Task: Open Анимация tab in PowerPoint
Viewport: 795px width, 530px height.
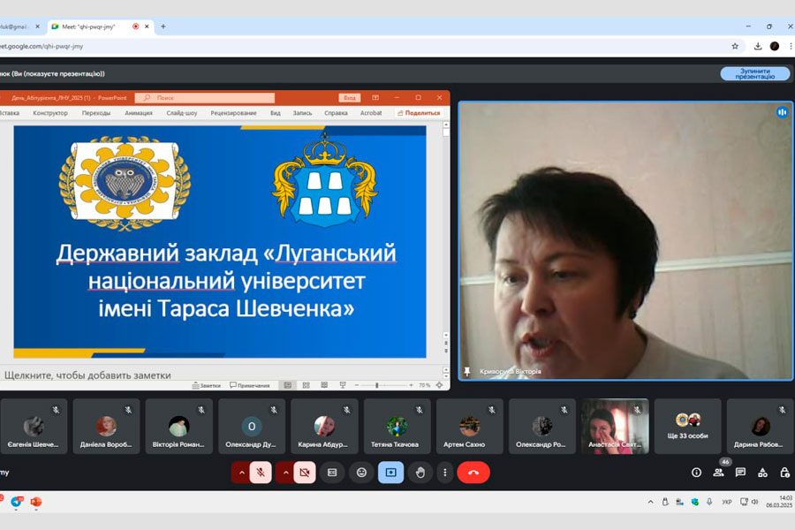Action: click(139, 113)
